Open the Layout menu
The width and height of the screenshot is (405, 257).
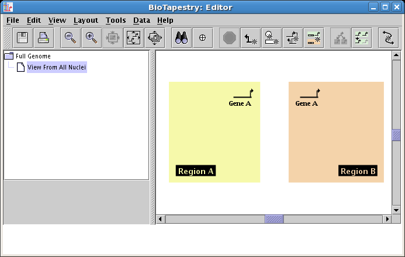tap(85, 20)
